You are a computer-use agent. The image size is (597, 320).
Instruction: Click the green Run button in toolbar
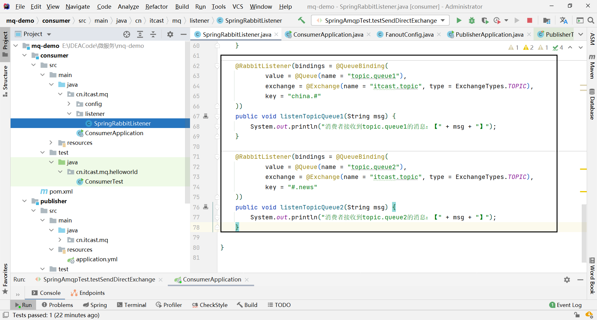pyautogui.click(x=459, y=21)
